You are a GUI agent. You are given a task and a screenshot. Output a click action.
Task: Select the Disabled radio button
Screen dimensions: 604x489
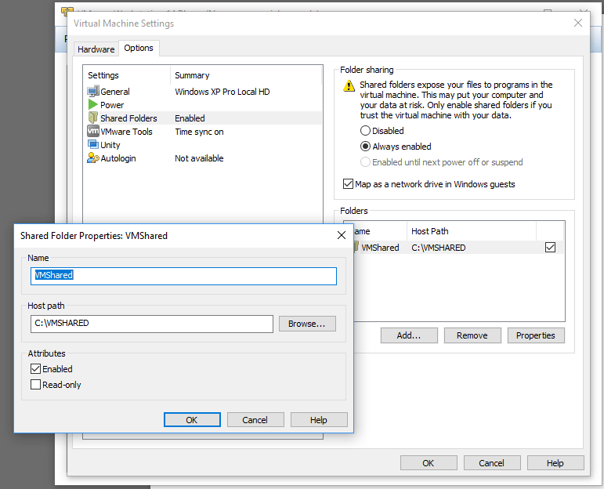[365, 131]
